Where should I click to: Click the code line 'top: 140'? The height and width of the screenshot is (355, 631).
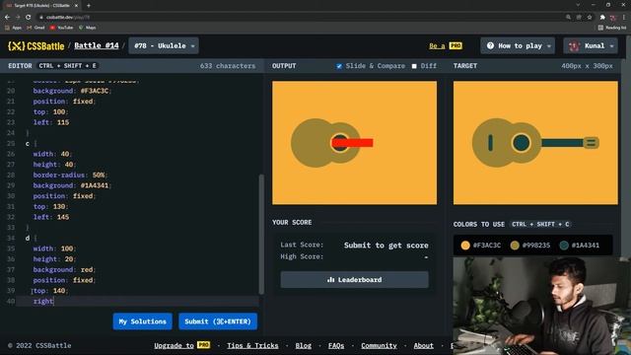coord(50,291)
